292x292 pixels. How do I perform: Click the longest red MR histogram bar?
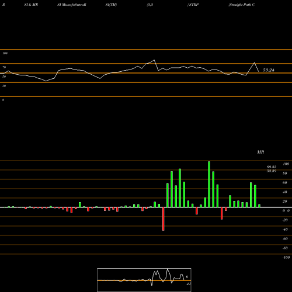click(x=164, y=219)
